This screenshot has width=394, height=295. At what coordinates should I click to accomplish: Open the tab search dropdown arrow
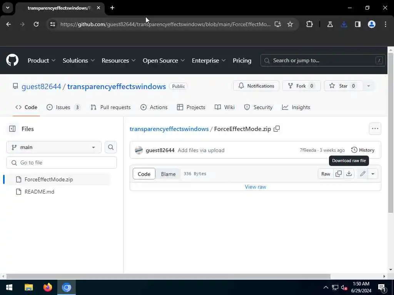[8, 8]
